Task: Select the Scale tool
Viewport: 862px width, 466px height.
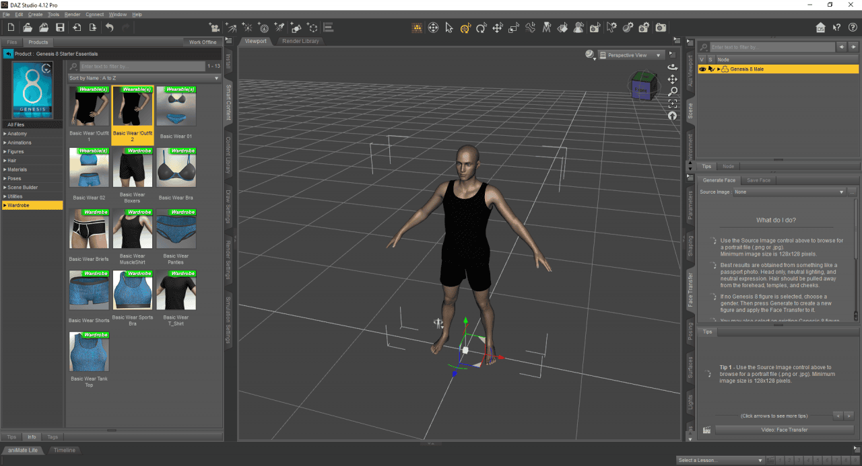Action: (x=514, y=28)
